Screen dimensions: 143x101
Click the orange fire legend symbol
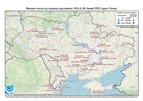click(x=134, y=23)
